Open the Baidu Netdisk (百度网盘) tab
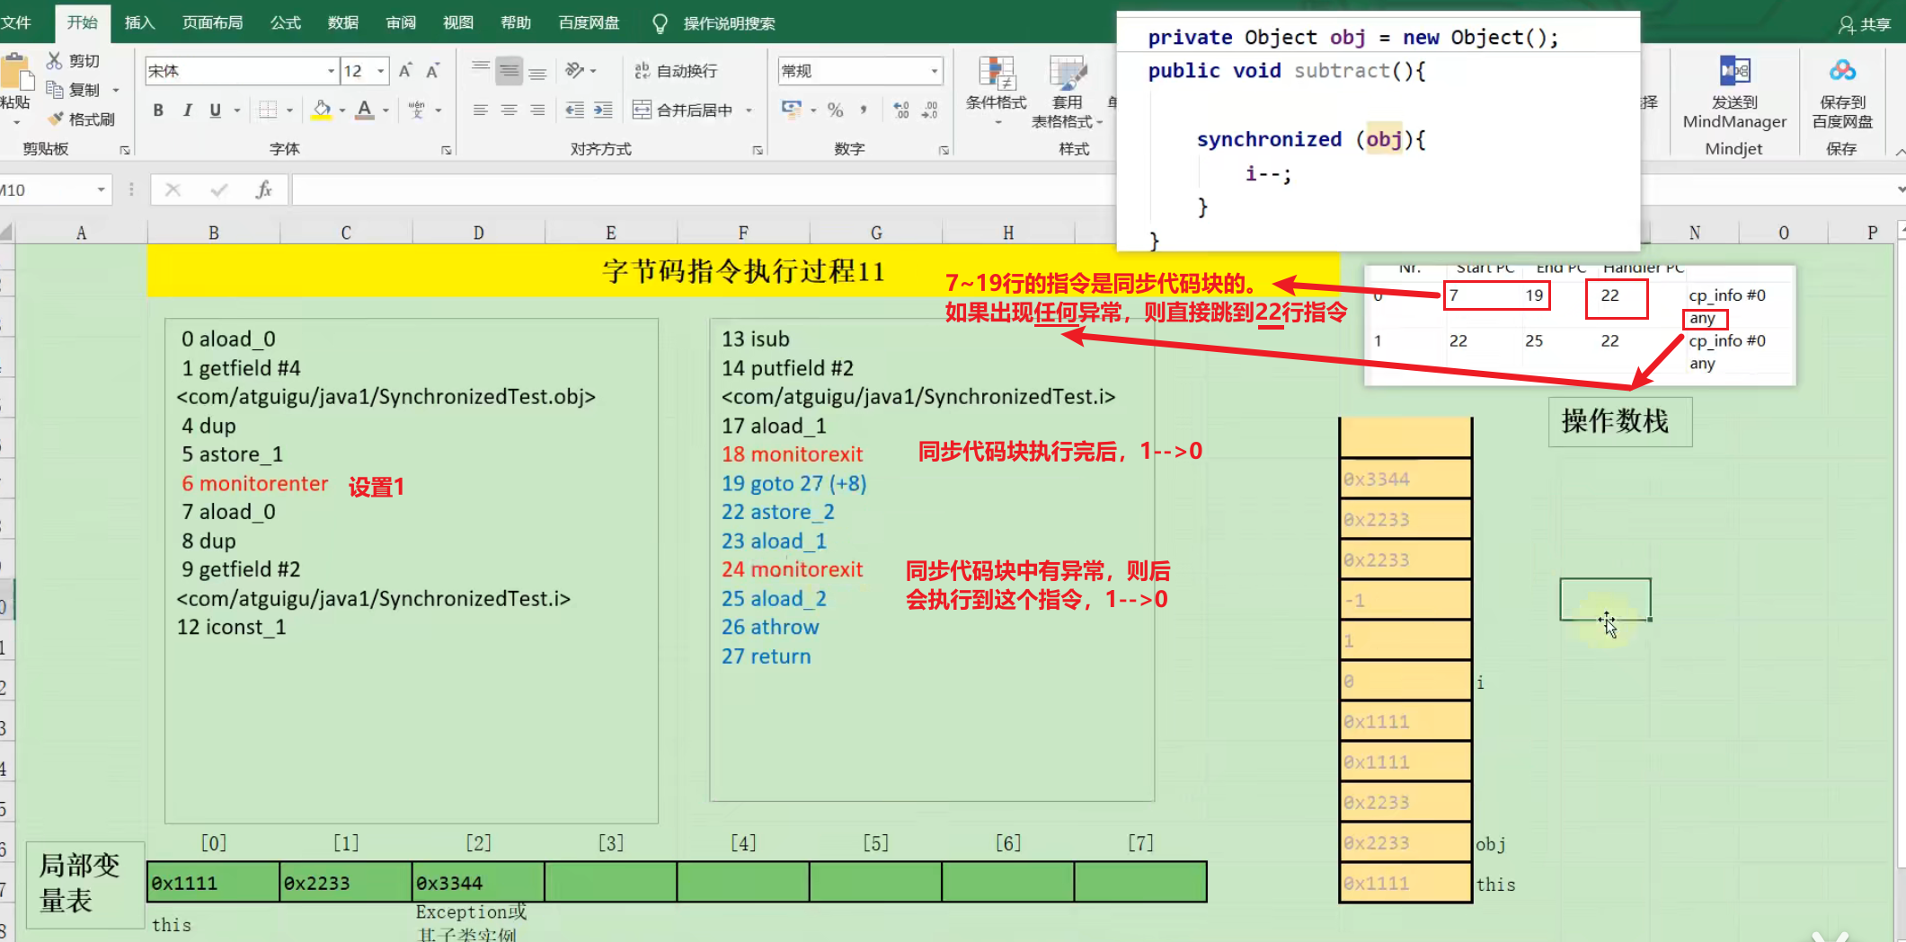The image size is (1906, 942). click(589, 22)
